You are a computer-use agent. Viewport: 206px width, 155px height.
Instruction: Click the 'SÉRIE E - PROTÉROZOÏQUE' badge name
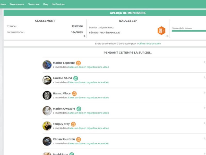coord(104,33)
